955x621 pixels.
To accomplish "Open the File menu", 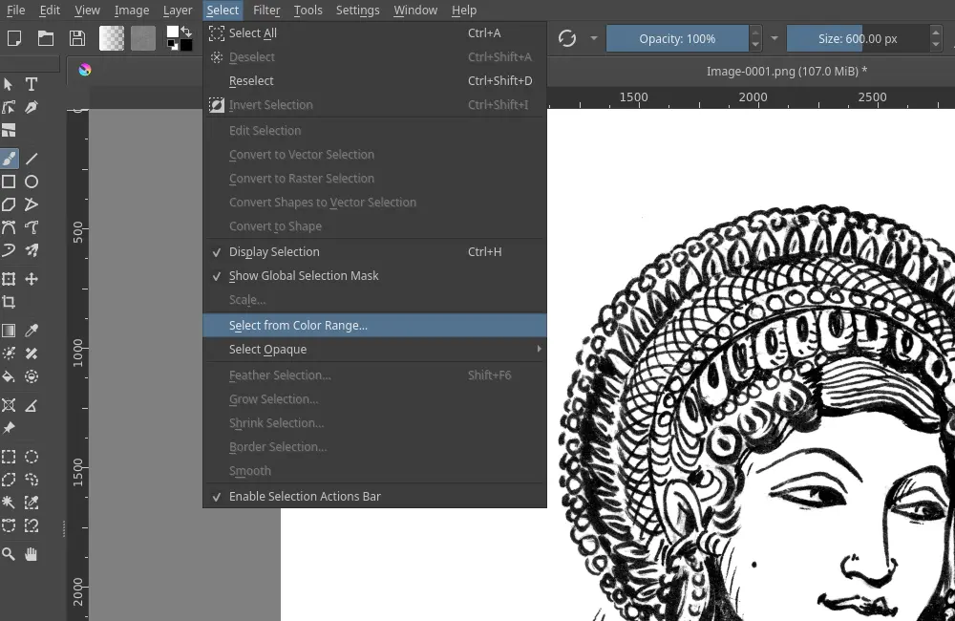I will pyautogui.click(x=16, y=11).
